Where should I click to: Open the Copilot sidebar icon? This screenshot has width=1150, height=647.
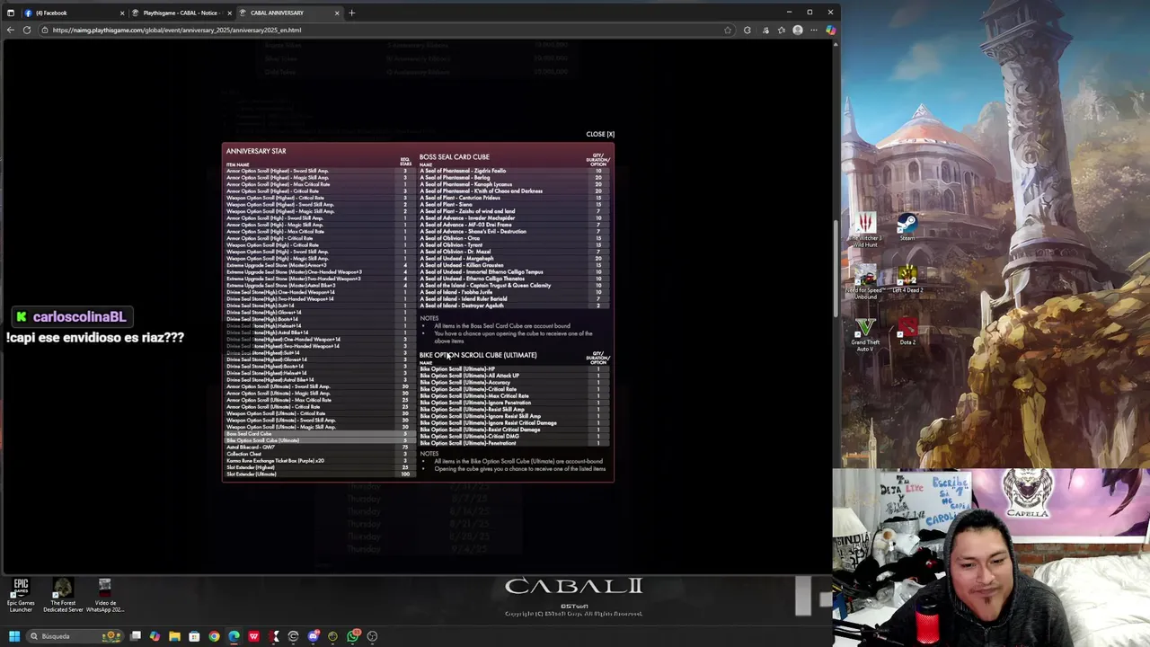click(x=830, y=30)
